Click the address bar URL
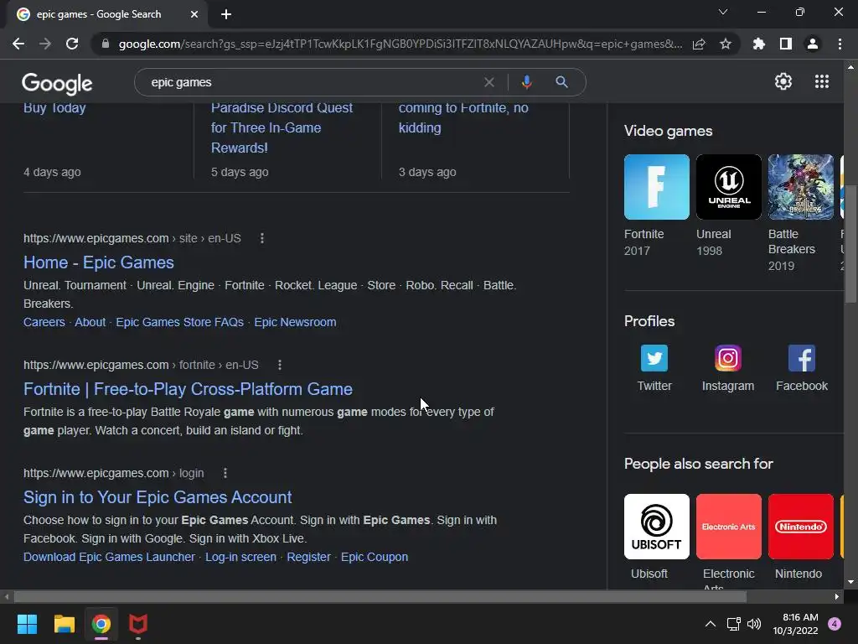Screen dimensions: 858x644 (401, 44)
